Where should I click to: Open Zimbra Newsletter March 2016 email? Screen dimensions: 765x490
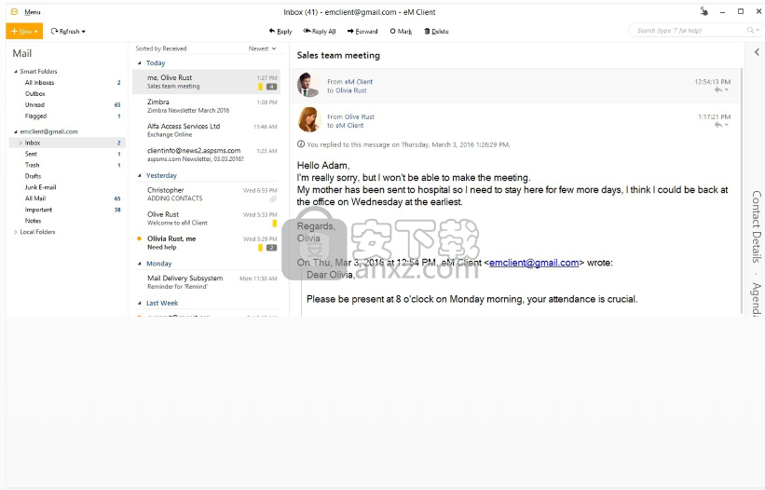[206, 106]
